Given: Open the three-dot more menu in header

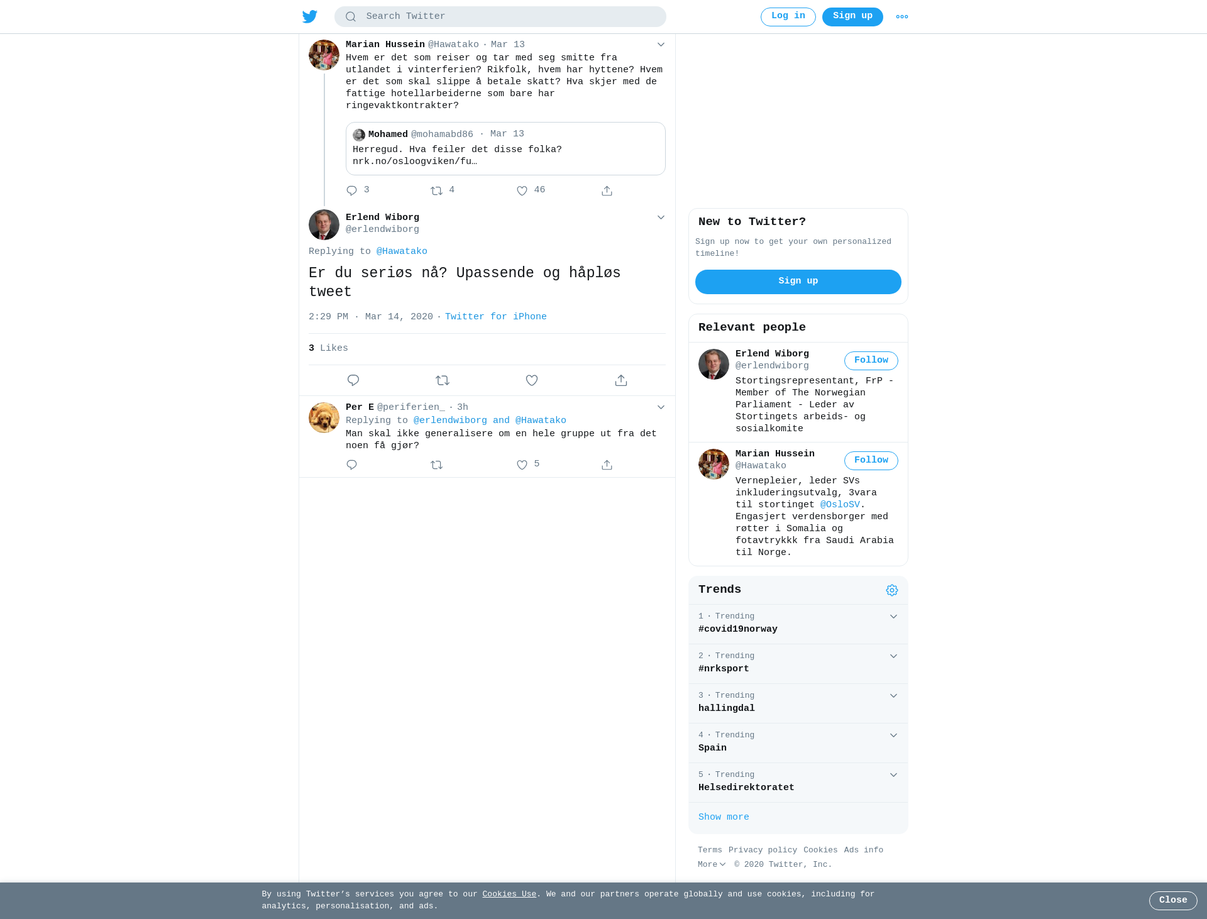Looking at the screenshot, I should 902,17.
